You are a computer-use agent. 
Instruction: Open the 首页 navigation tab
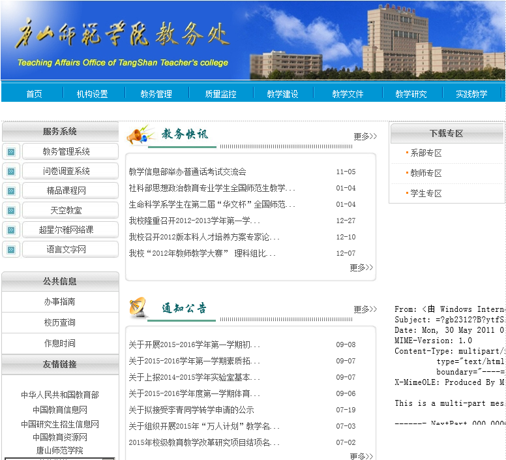pos(34,94)
